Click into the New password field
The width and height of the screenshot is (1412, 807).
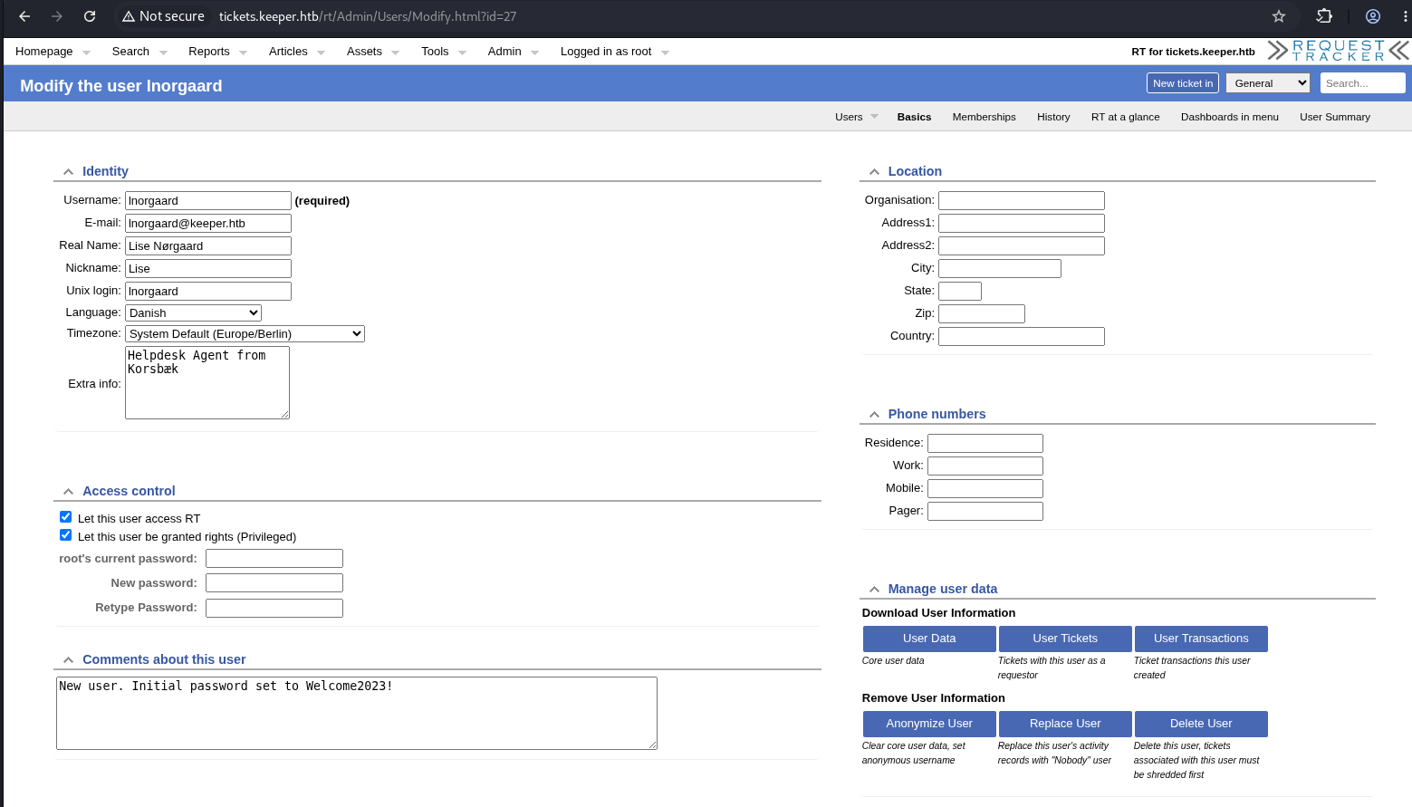tap(274, 583)
